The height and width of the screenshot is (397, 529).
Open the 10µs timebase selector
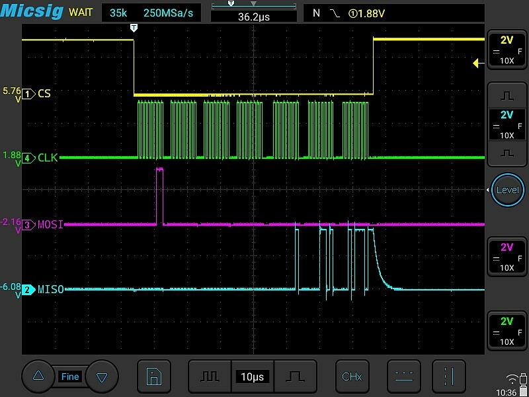[x=252, y=376]
